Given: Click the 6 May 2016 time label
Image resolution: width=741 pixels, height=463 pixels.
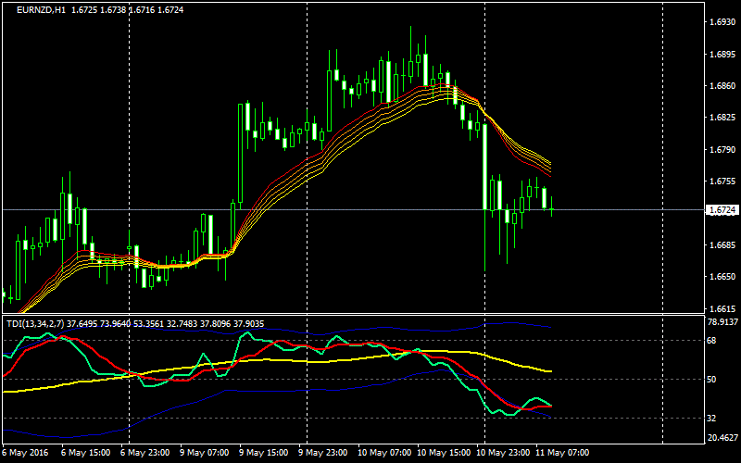Looking at the screenshot, I should (23, 453).
